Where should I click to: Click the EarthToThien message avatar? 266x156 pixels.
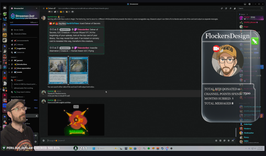pyautogui.click(x=44, y=18)
